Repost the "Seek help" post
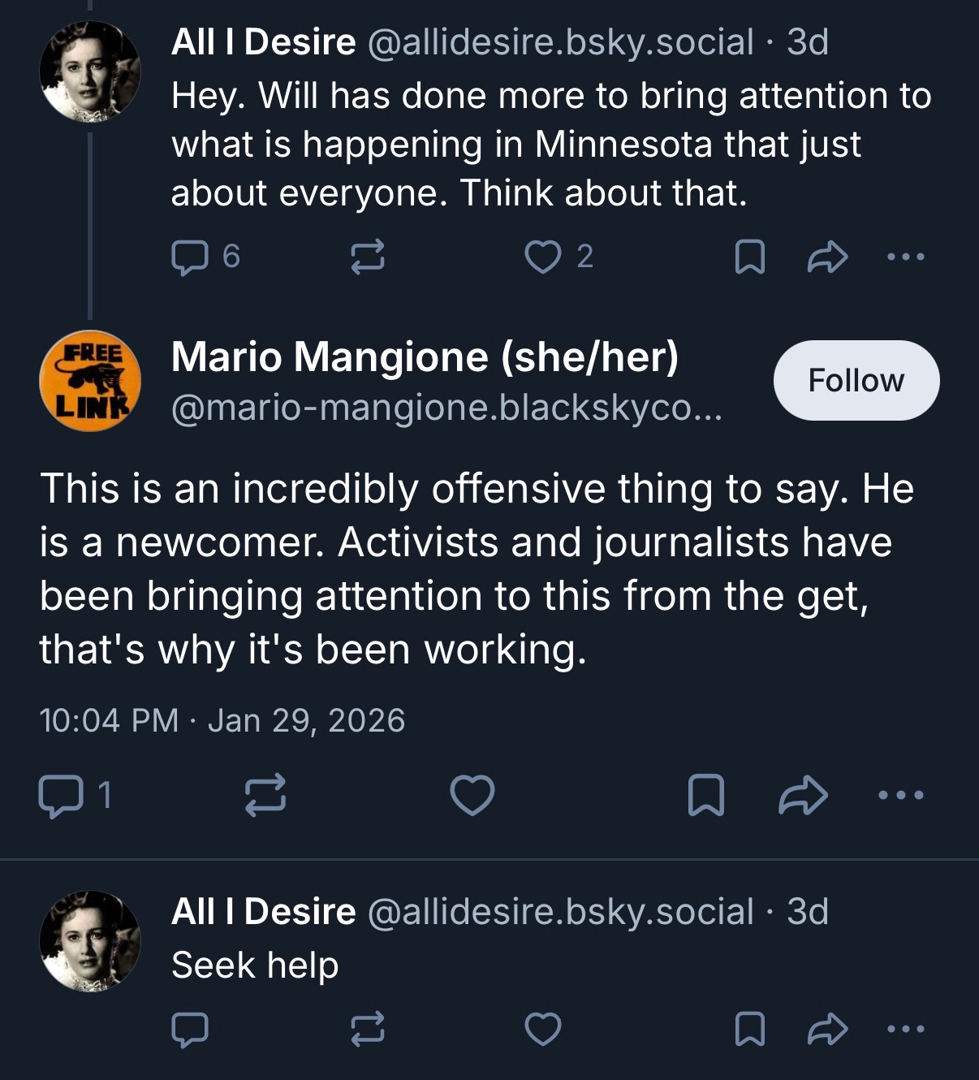Screen dimensions: 979x1080 367,1030
